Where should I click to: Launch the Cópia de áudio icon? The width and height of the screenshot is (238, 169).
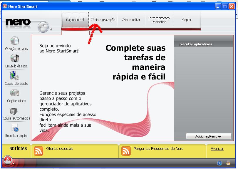[14, 75]
